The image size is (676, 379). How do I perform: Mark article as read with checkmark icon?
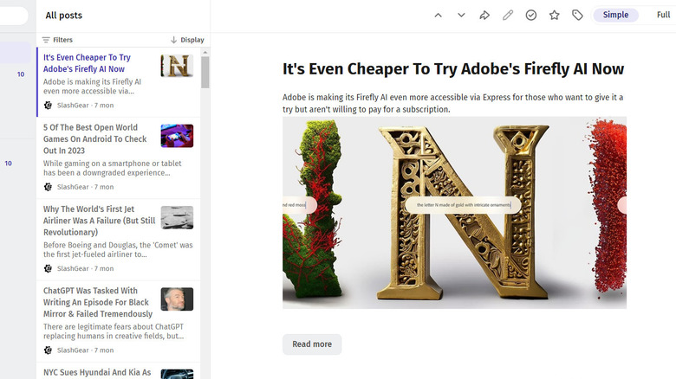pos(531,16)
